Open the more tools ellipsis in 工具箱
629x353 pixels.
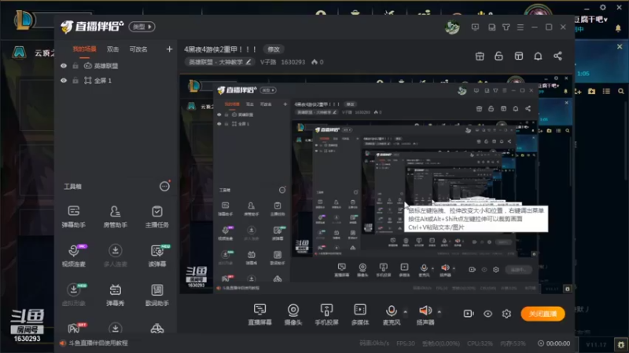coord(164,186)
